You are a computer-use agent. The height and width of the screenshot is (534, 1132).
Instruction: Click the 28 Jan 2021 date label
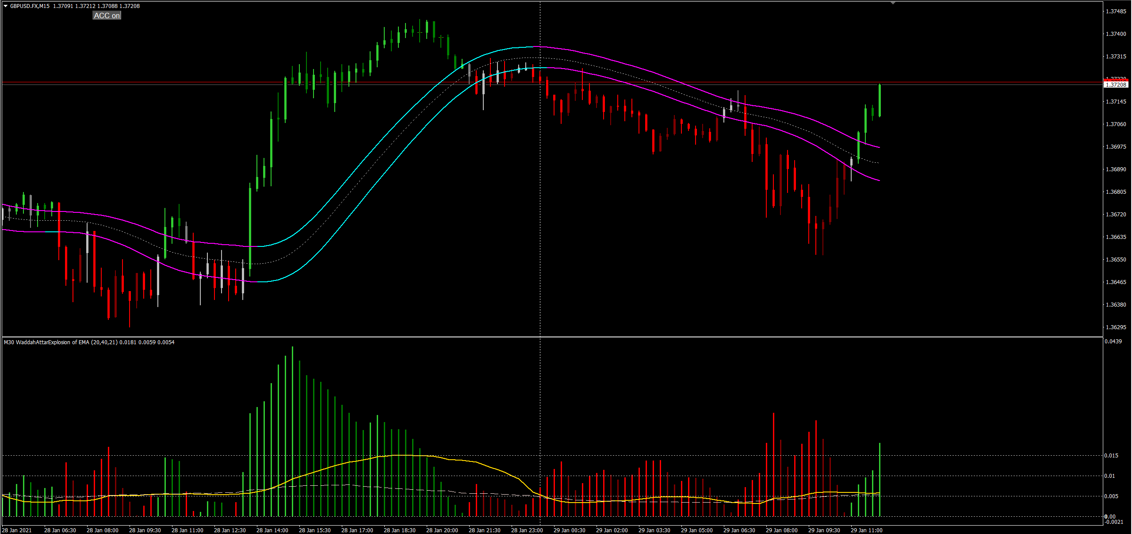pos(17,530)
